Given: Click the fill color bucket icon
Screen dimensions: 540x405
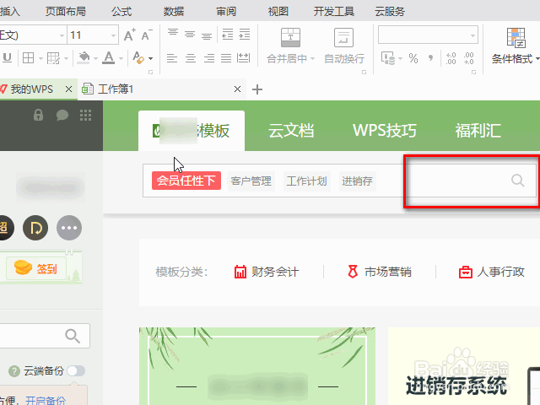Looking at the screenshot, I should pyautogui.click(x=84, y=58).
